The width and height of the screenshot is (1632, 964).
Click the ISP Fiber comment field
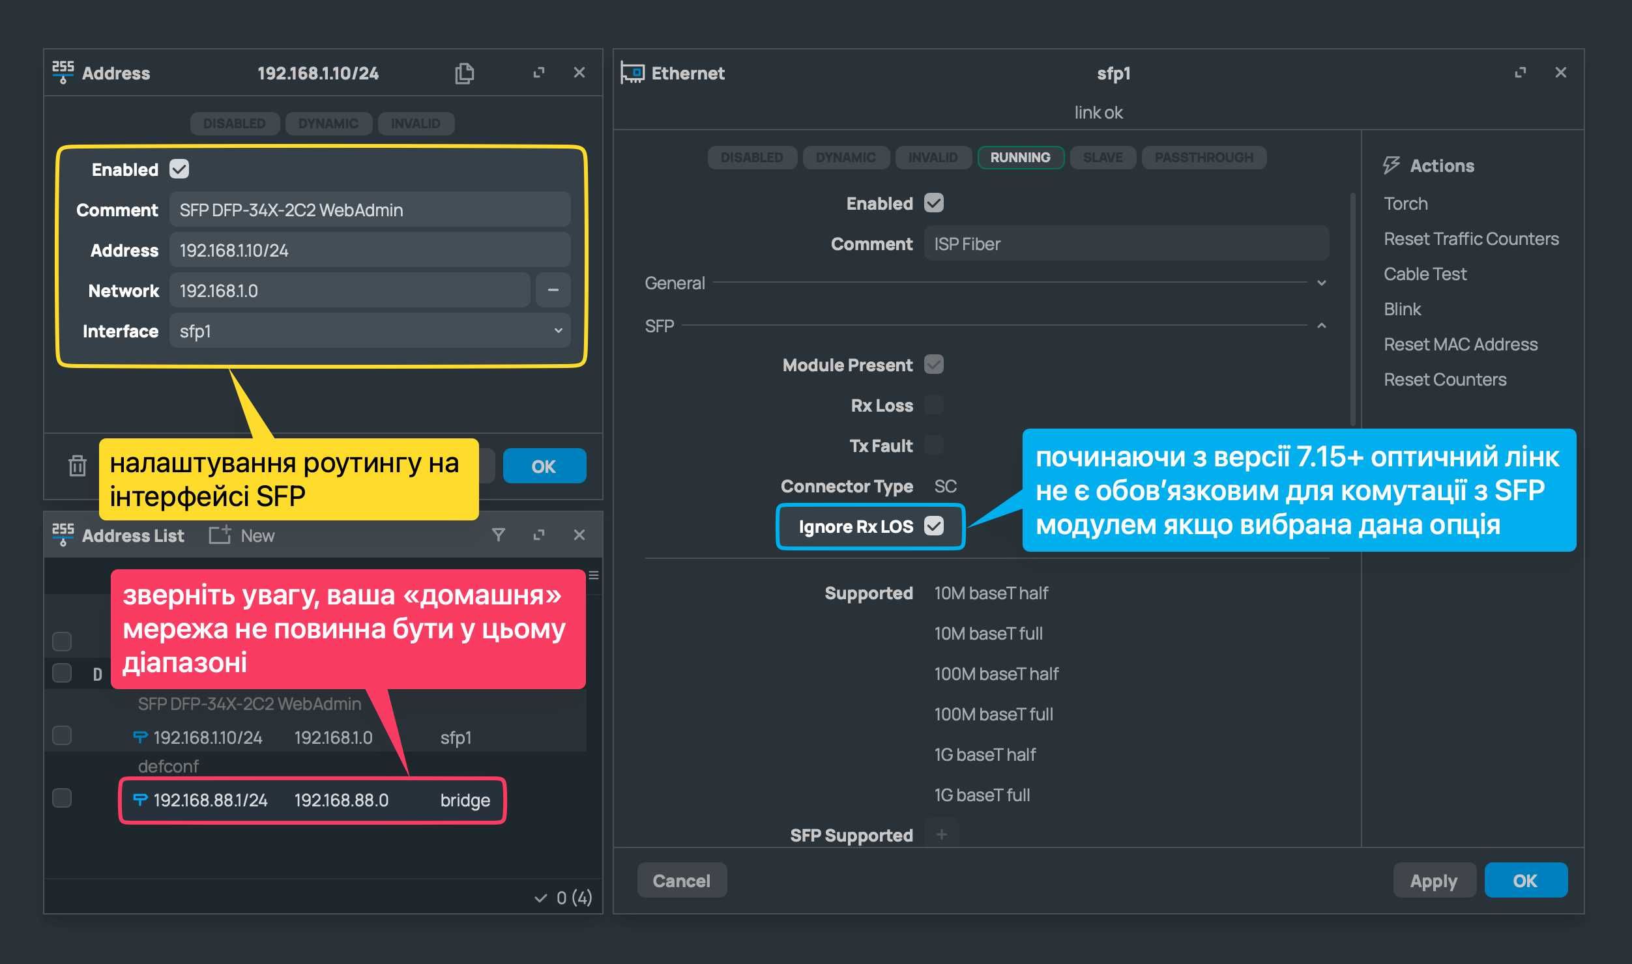tap(1126, 243)
